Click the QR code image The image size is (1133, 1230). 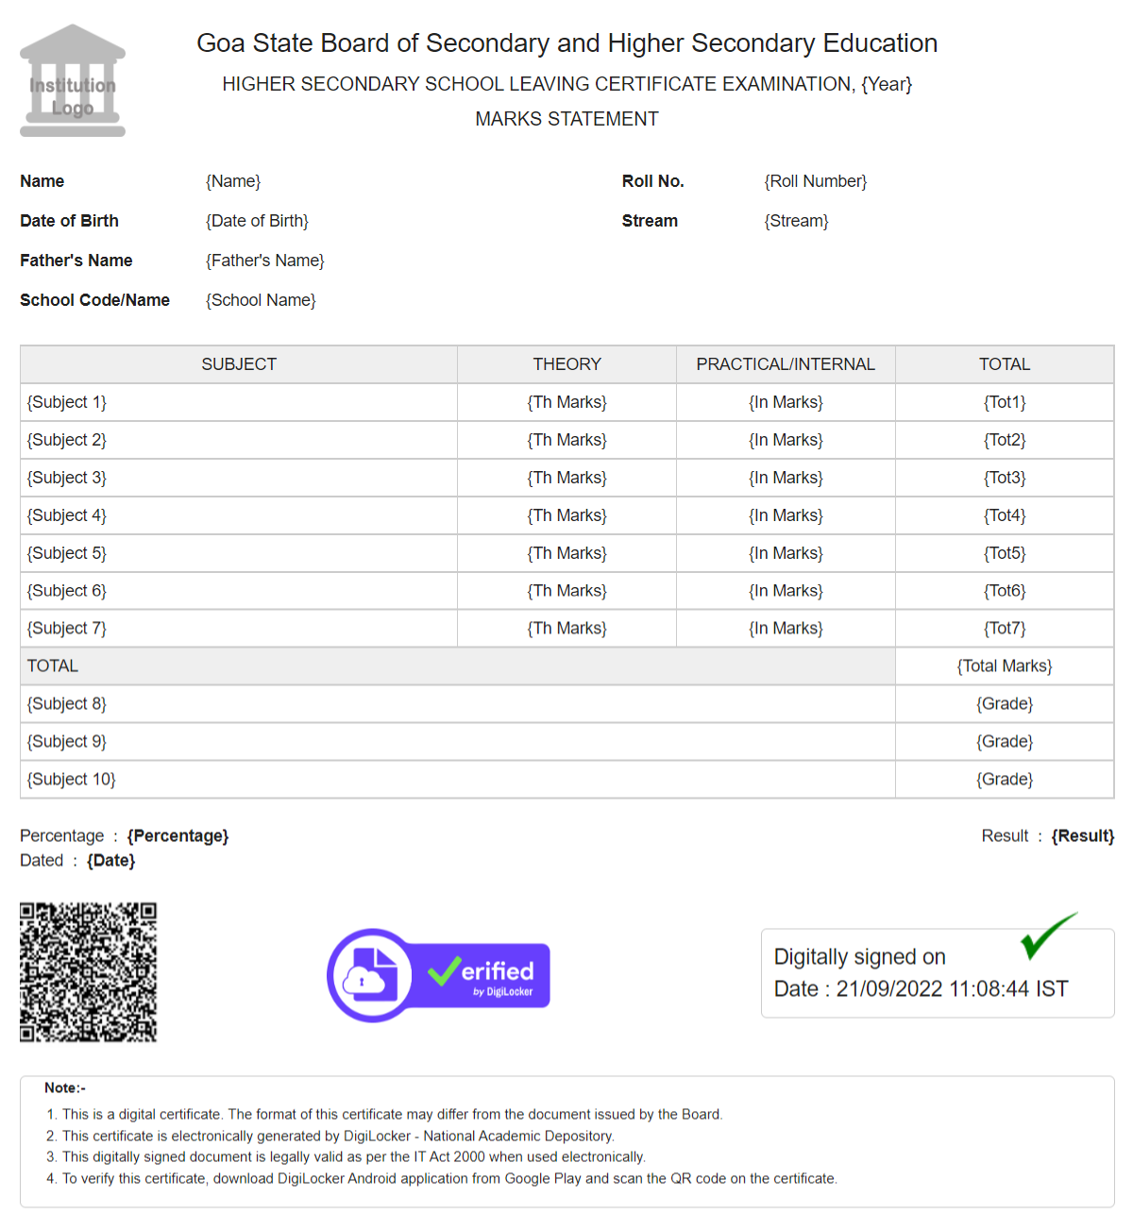88,972
